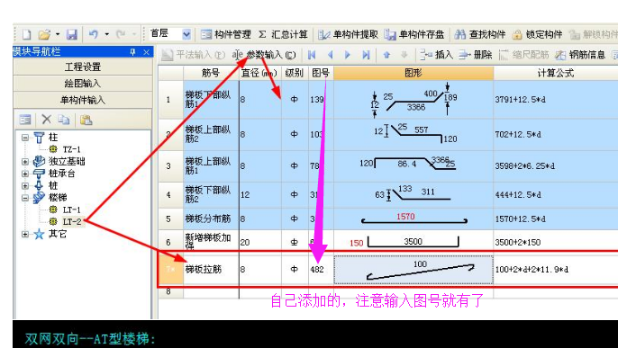
Task: Click formula 100+2*d+2*11.9*d
Action: (532, 270)
